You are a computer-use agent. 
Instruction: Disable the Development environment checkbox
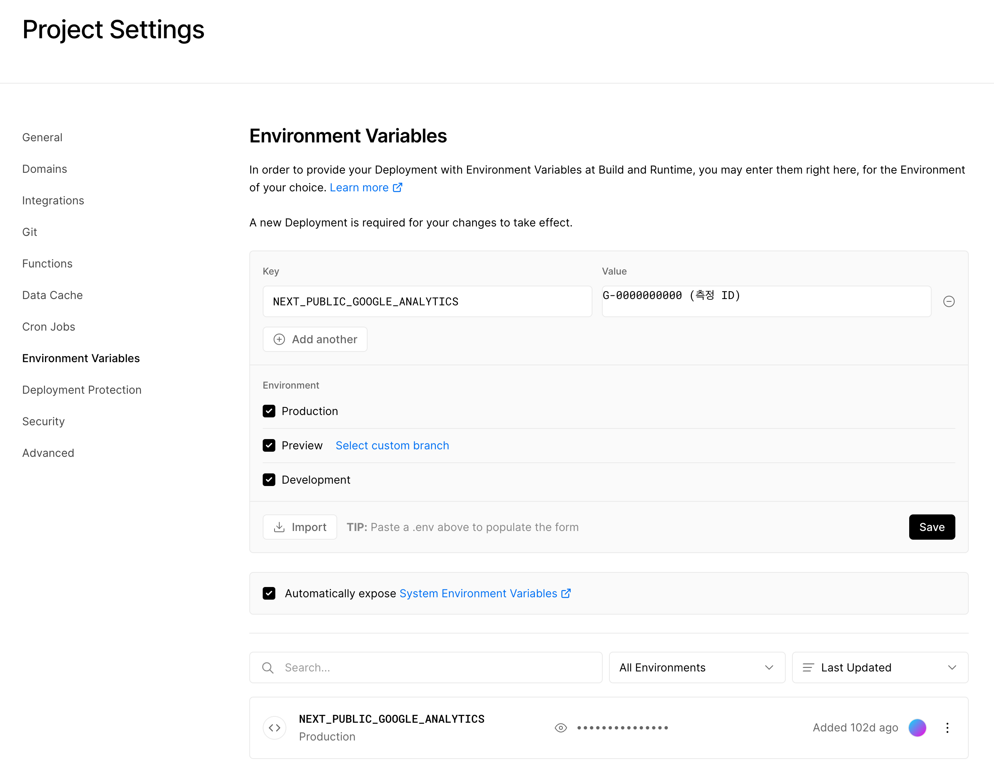pos(269,479)
